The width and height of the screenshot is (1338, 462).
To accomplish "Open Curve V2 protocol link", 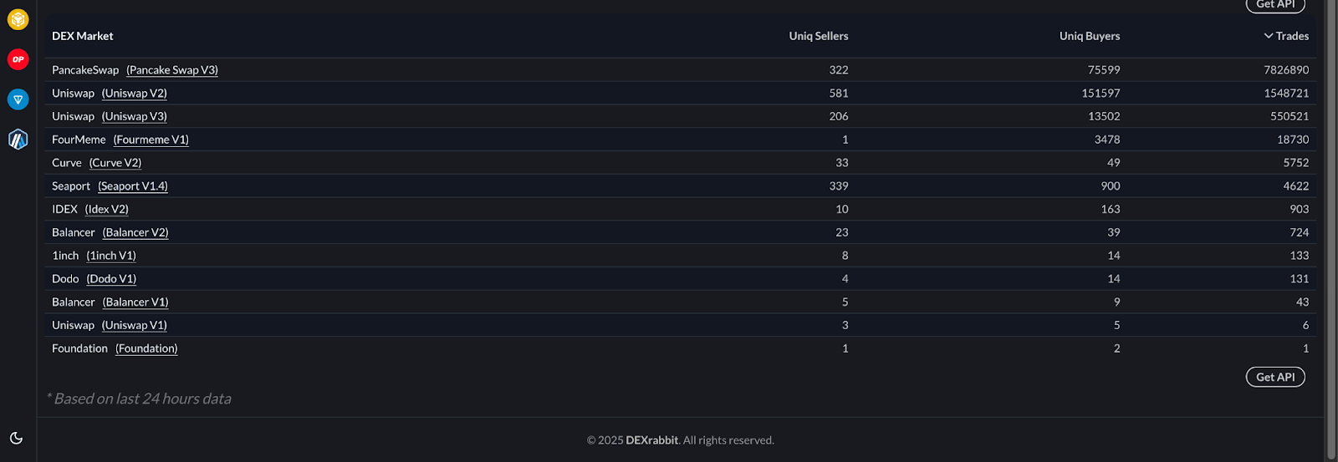I will 115,163.
